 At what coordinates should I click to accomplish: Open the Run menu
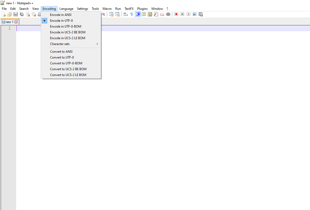[x=118, y=9]
